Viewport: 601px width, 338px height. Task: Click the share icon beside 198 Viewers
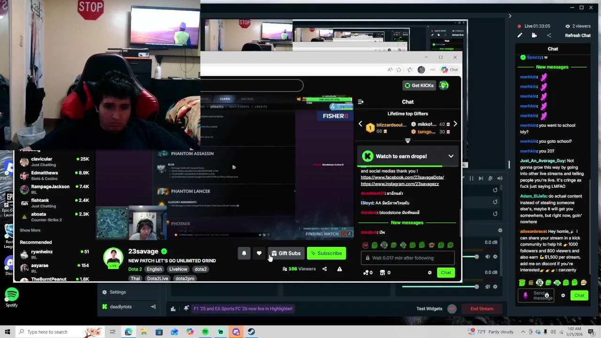[x=324, y=269]
